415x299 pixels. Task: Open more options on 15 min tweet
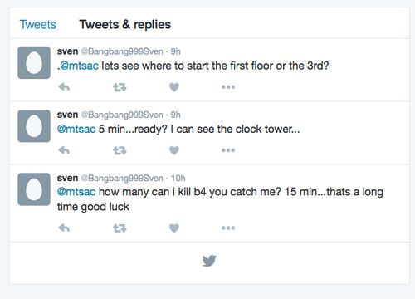coord(228,228)
